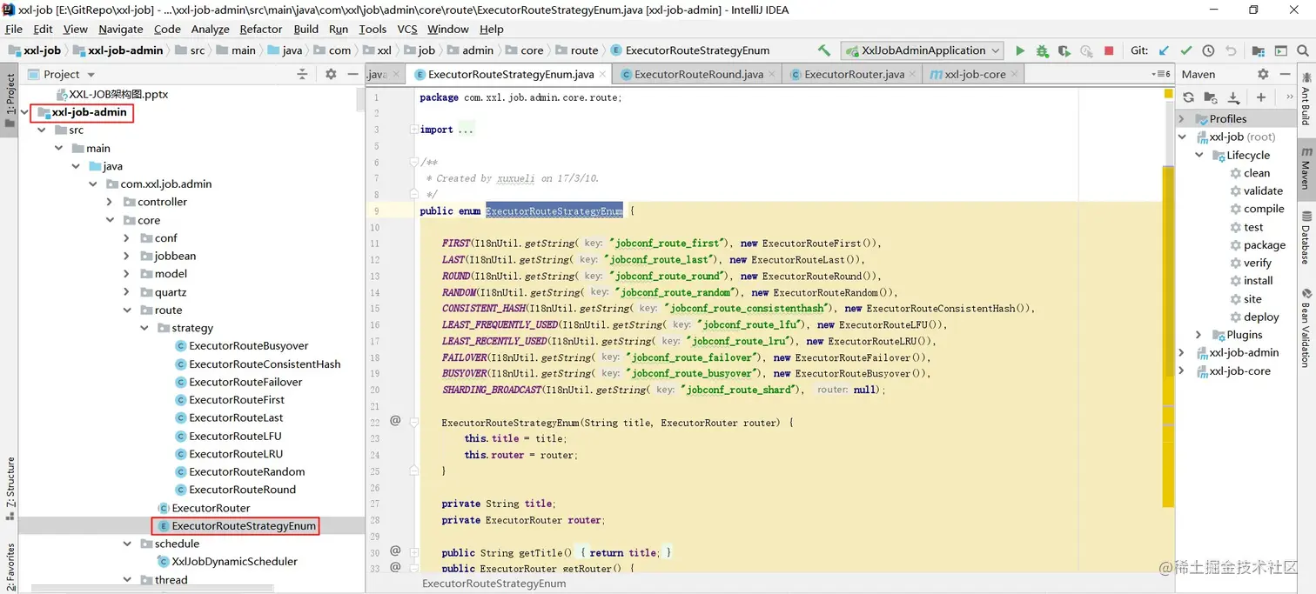Screen dimensions: 1316x594
Task: Click the Project panel vertical scrollbar
Action: click(360, 99)
